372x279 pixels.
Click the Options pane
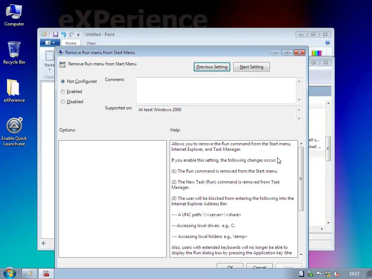(x=113, y=199)
